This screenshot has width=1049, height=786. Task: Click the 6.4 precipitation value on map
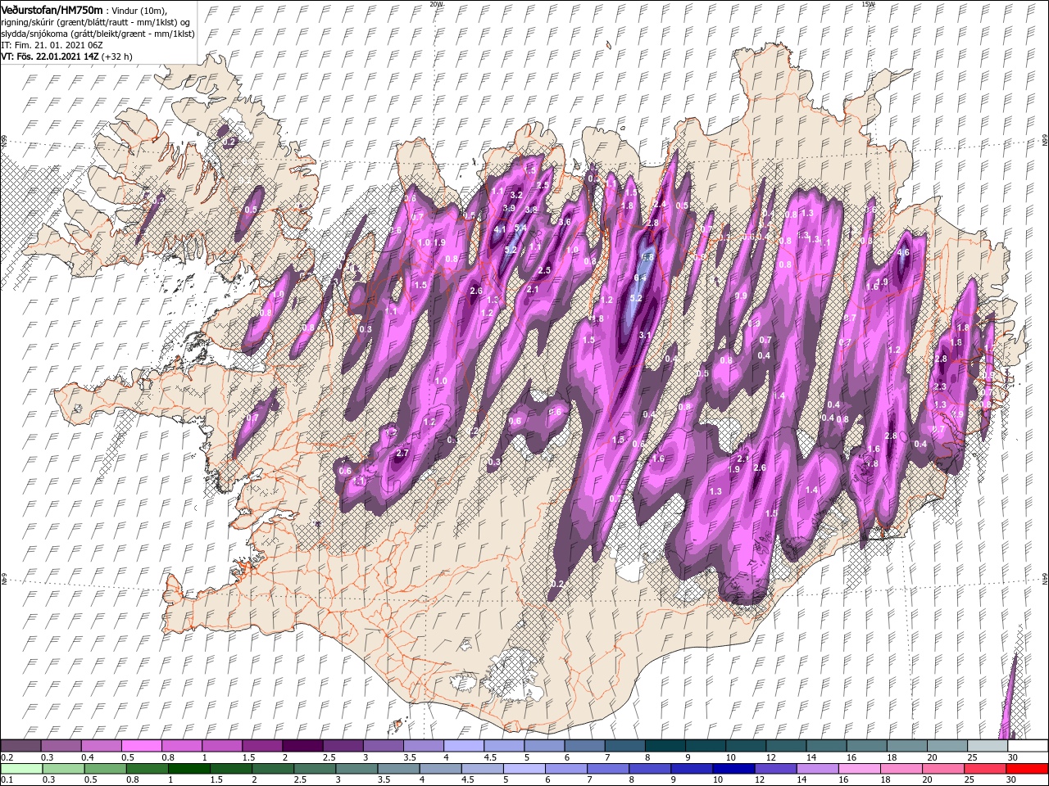tap(640, 278)
